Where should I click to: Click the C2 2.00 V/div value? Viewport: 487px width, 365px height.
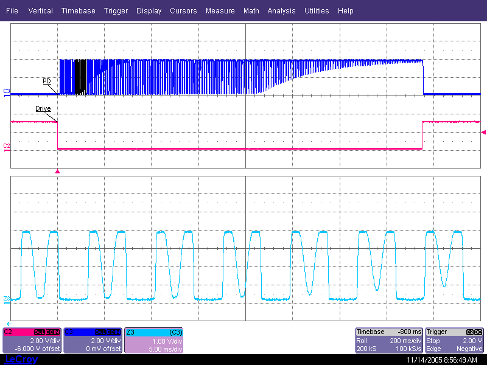pos(44,341)
